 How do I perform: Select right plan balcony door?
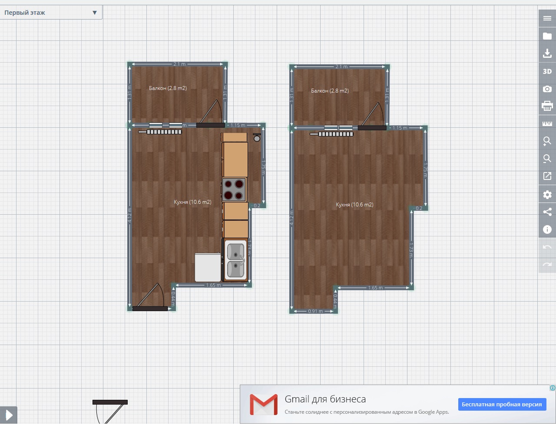pos(372,116)
